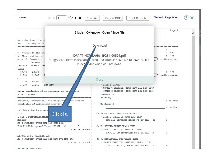
Task: Click the Export PDF button
Action: coord(113,18)
